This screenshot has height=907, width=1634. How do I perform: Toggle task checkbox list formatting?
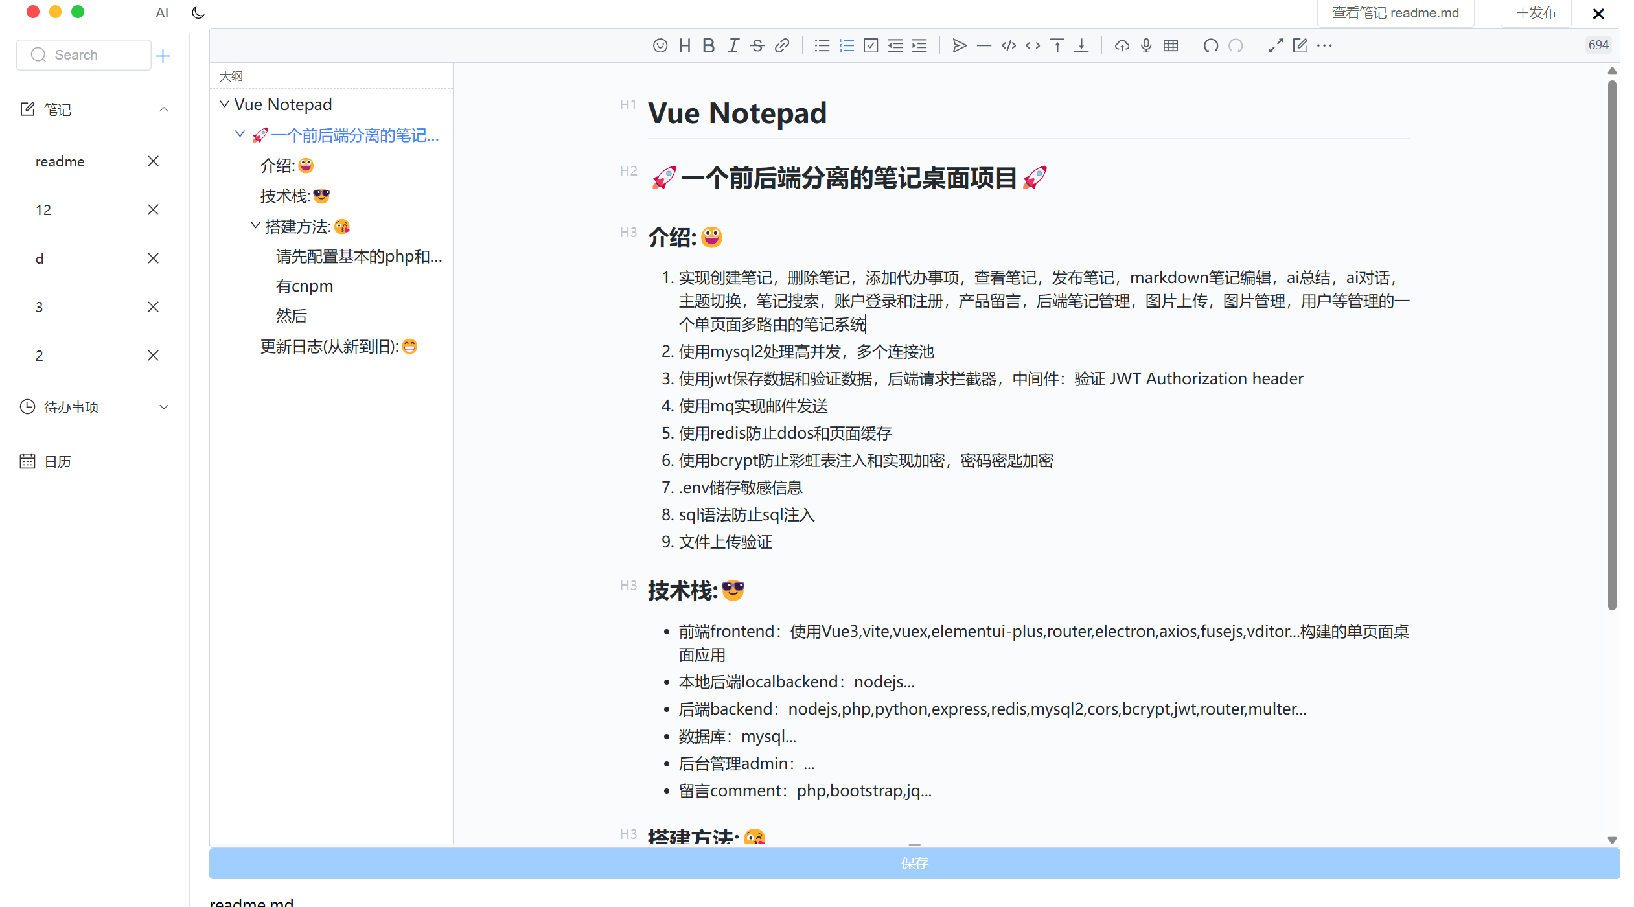(x=871, y=45)
